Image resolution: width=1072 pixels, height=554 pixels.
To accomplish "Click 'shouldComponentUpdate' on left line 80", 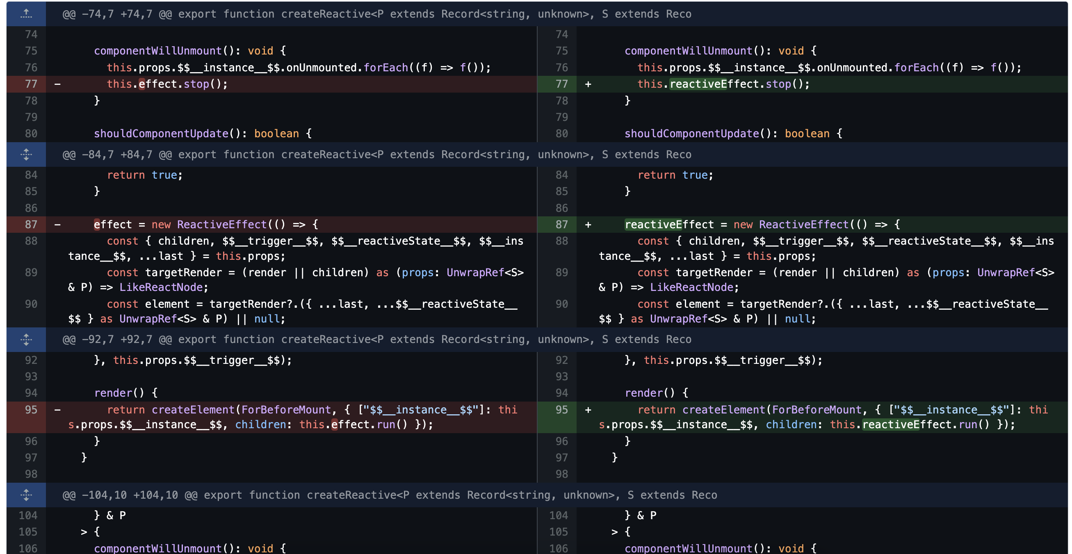I will [x=161, y=134].
